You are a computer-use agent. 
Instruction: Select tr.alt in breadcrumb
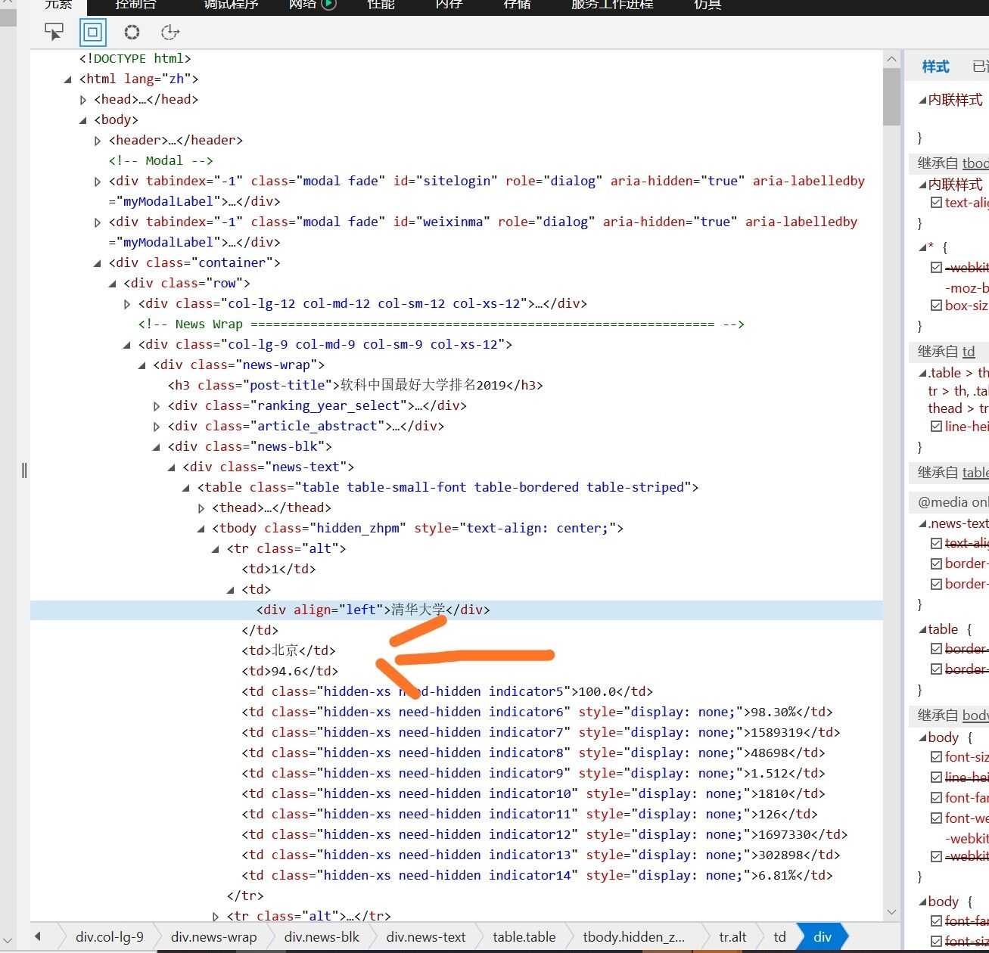[732, 936]
